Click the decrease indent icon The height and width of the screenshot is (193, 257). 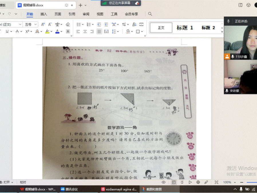(99, 25)
